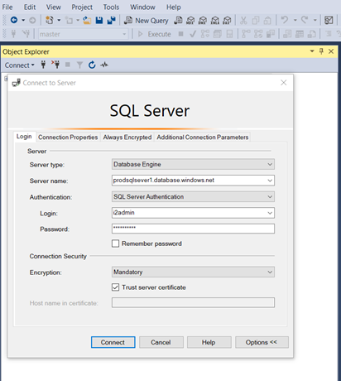
Task: Click the Open File folder icon
Action: point(87,20)
